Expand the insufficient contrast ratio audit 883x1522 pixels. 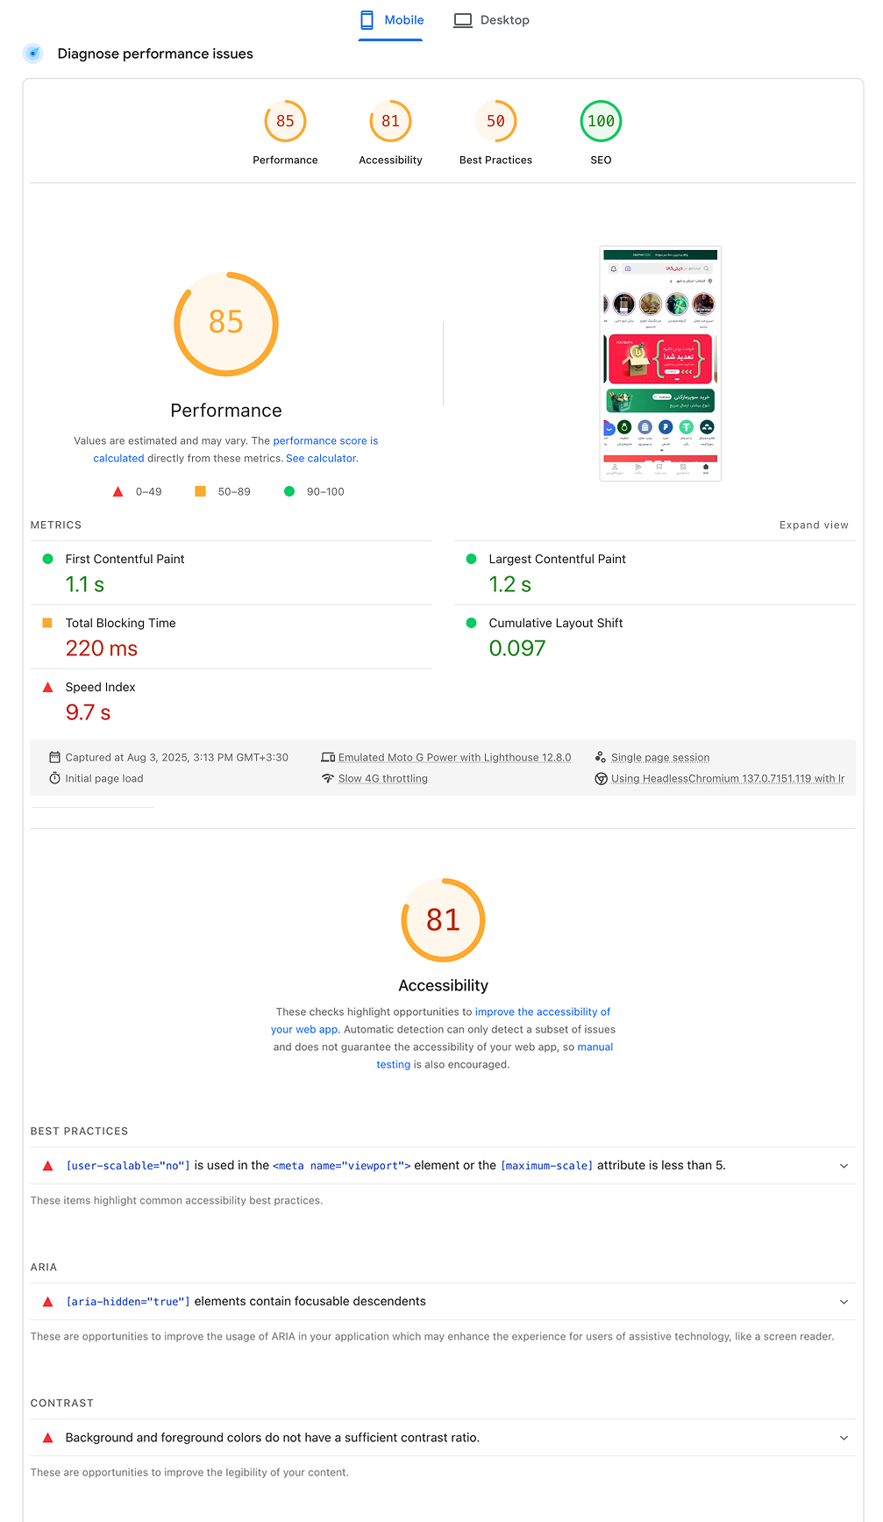pyautogui.click(x=844, y=1438)
